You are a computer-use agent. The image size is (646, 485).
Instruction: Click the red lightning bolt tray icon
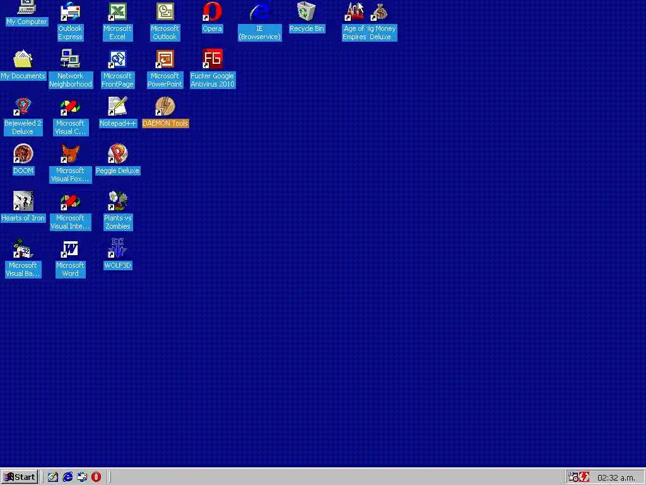pyautogui.click(x=584, y=477)
